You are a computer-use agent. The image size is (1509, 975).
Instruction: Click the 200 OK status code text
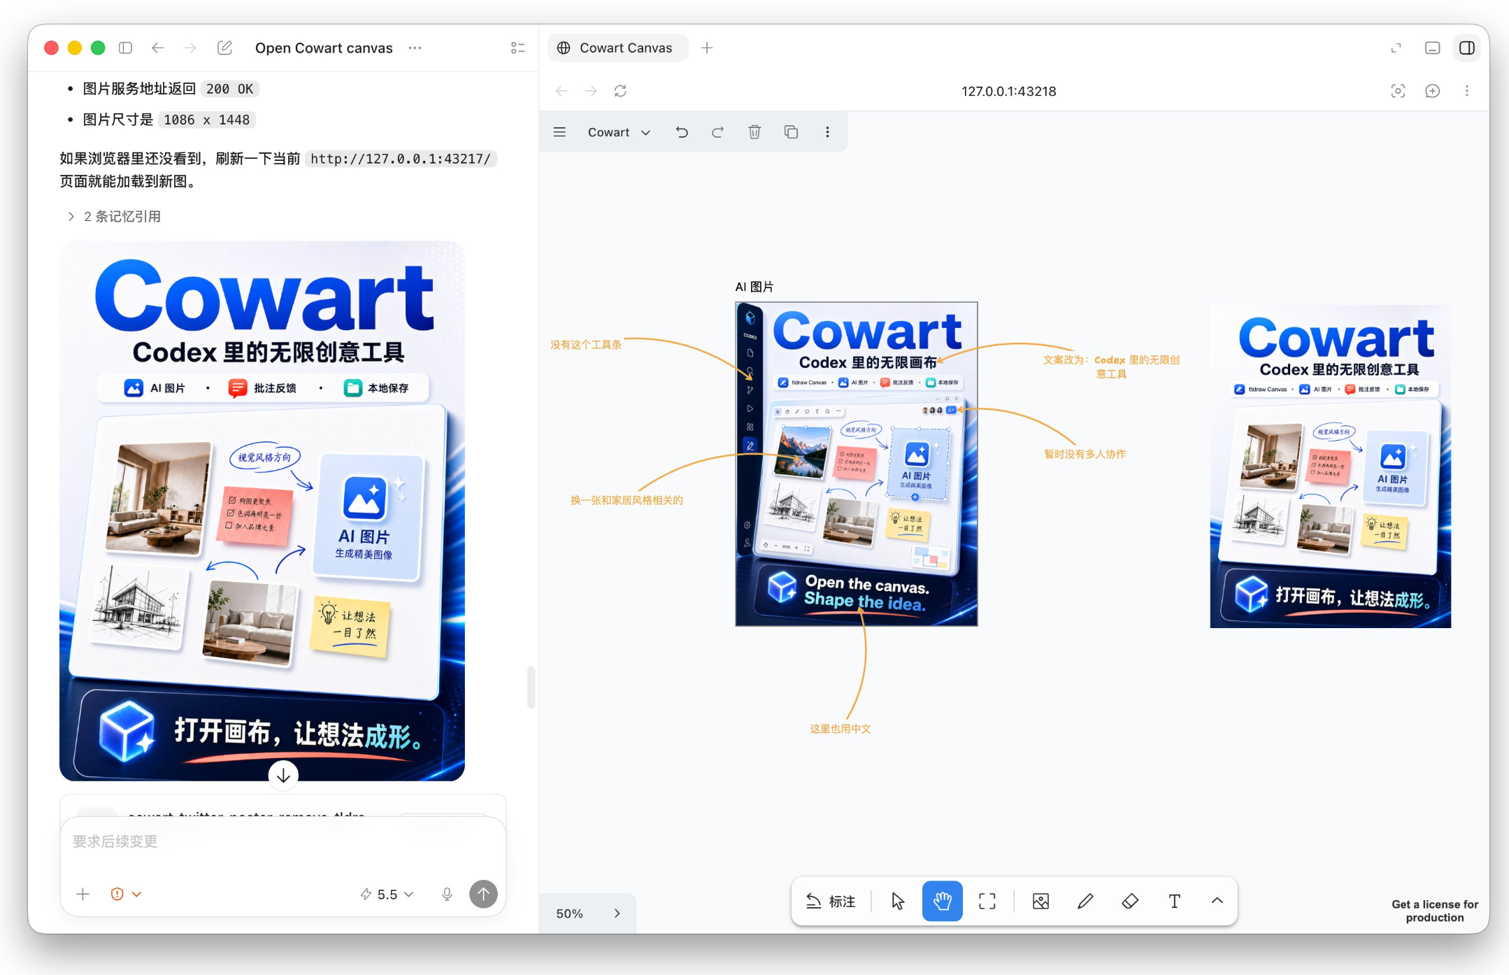coord(229,89)
